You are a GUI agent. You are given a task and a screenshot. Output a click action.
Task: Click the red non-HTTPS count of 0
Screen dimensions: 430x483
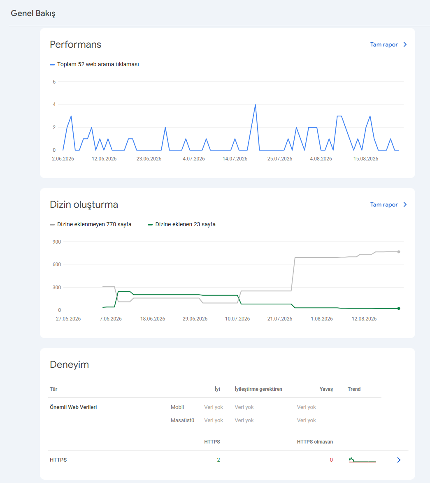(x=331, y=460)
